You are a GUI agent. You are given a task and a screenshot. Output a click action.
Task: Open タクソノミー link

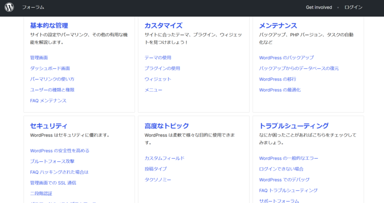158,180
